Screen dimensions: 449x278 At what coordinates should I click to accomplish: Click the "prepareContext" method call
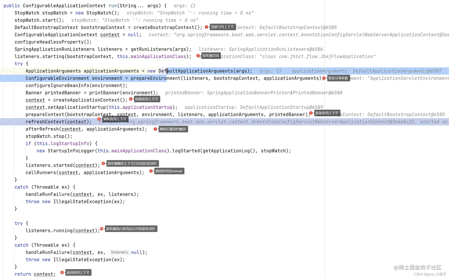[45, 115]
